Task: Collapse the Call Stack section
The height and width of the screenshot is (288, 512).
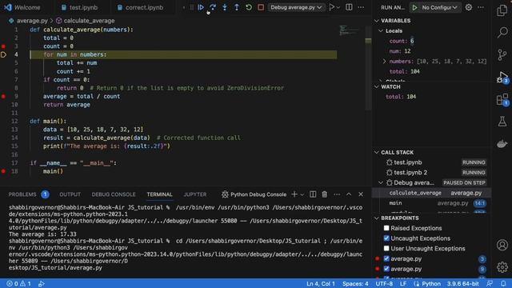Action: click(x=377, y=152)
